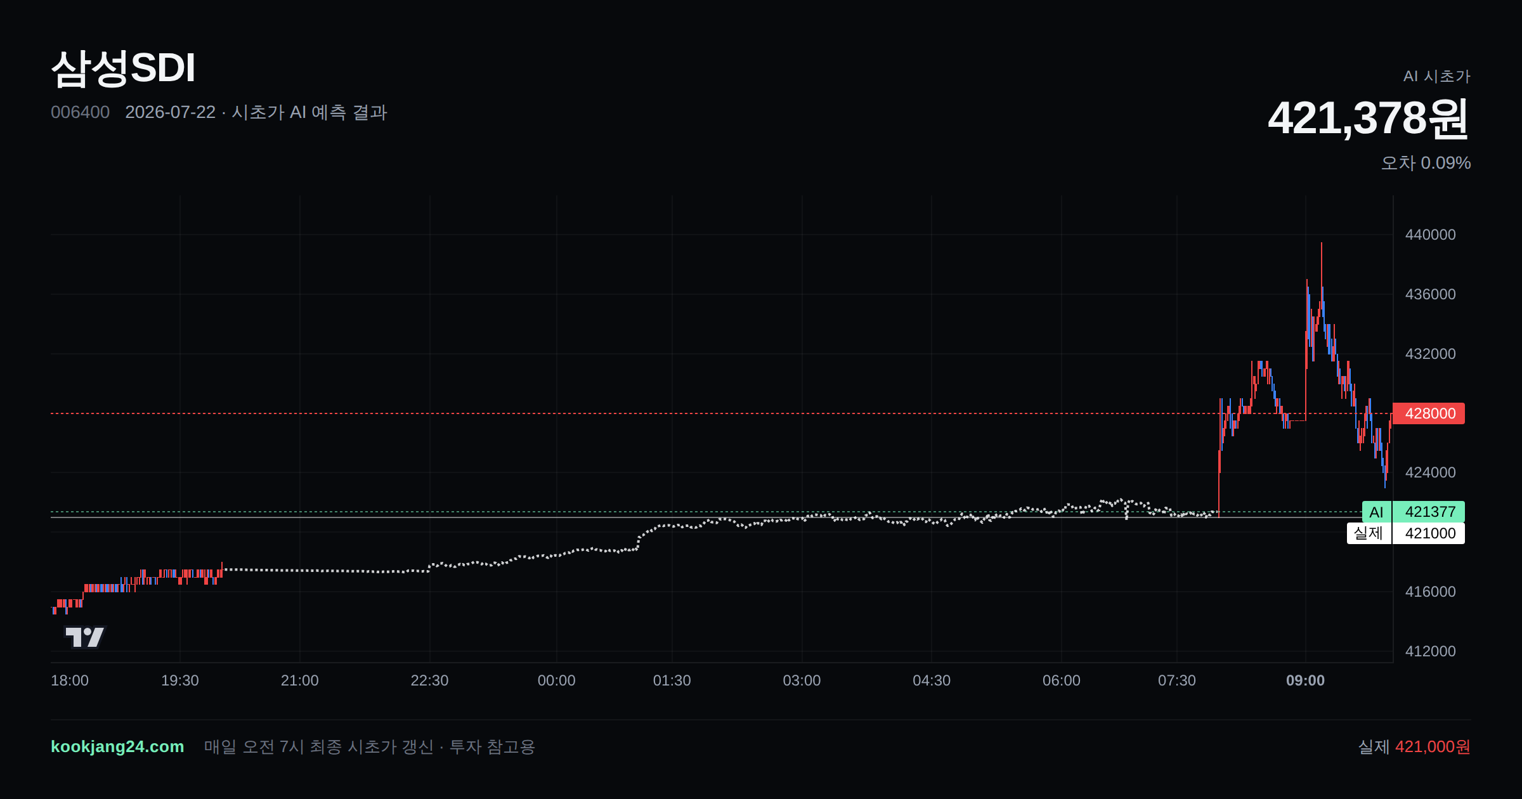Click the 01:30 time axis label
Image resolution: width=1522 pixels, height=799 pixels.
coord(672,680)
